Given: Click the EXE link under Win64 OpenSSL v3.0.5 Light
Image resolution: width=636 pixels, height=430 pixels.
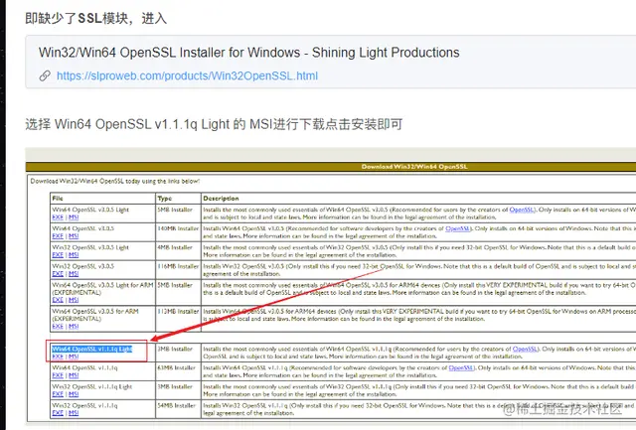Looking at the screenshot, I should [58, 217].
